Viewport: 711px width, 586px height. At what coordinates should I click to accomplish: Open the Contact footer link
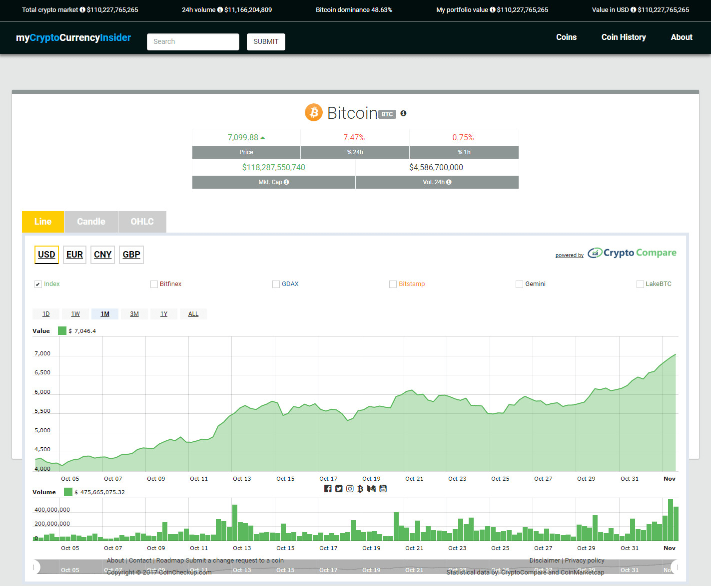[140, 561]
